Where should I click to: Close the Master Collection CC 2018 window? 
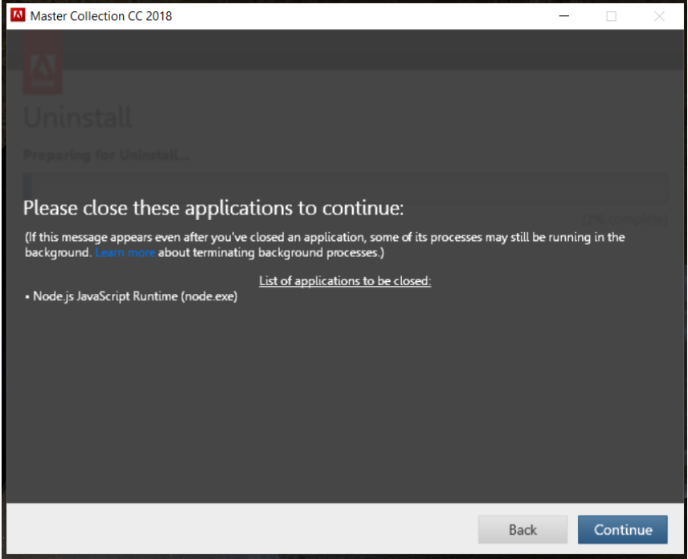click(659, 16)
